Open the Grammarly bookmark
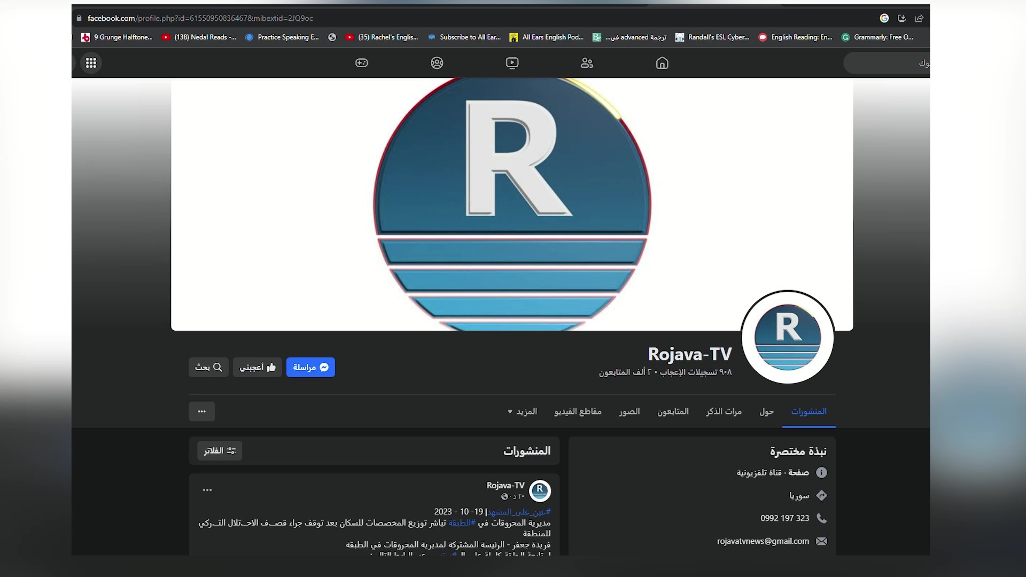1026x577 pixels. pyautogui.click(x=877, y=37)
